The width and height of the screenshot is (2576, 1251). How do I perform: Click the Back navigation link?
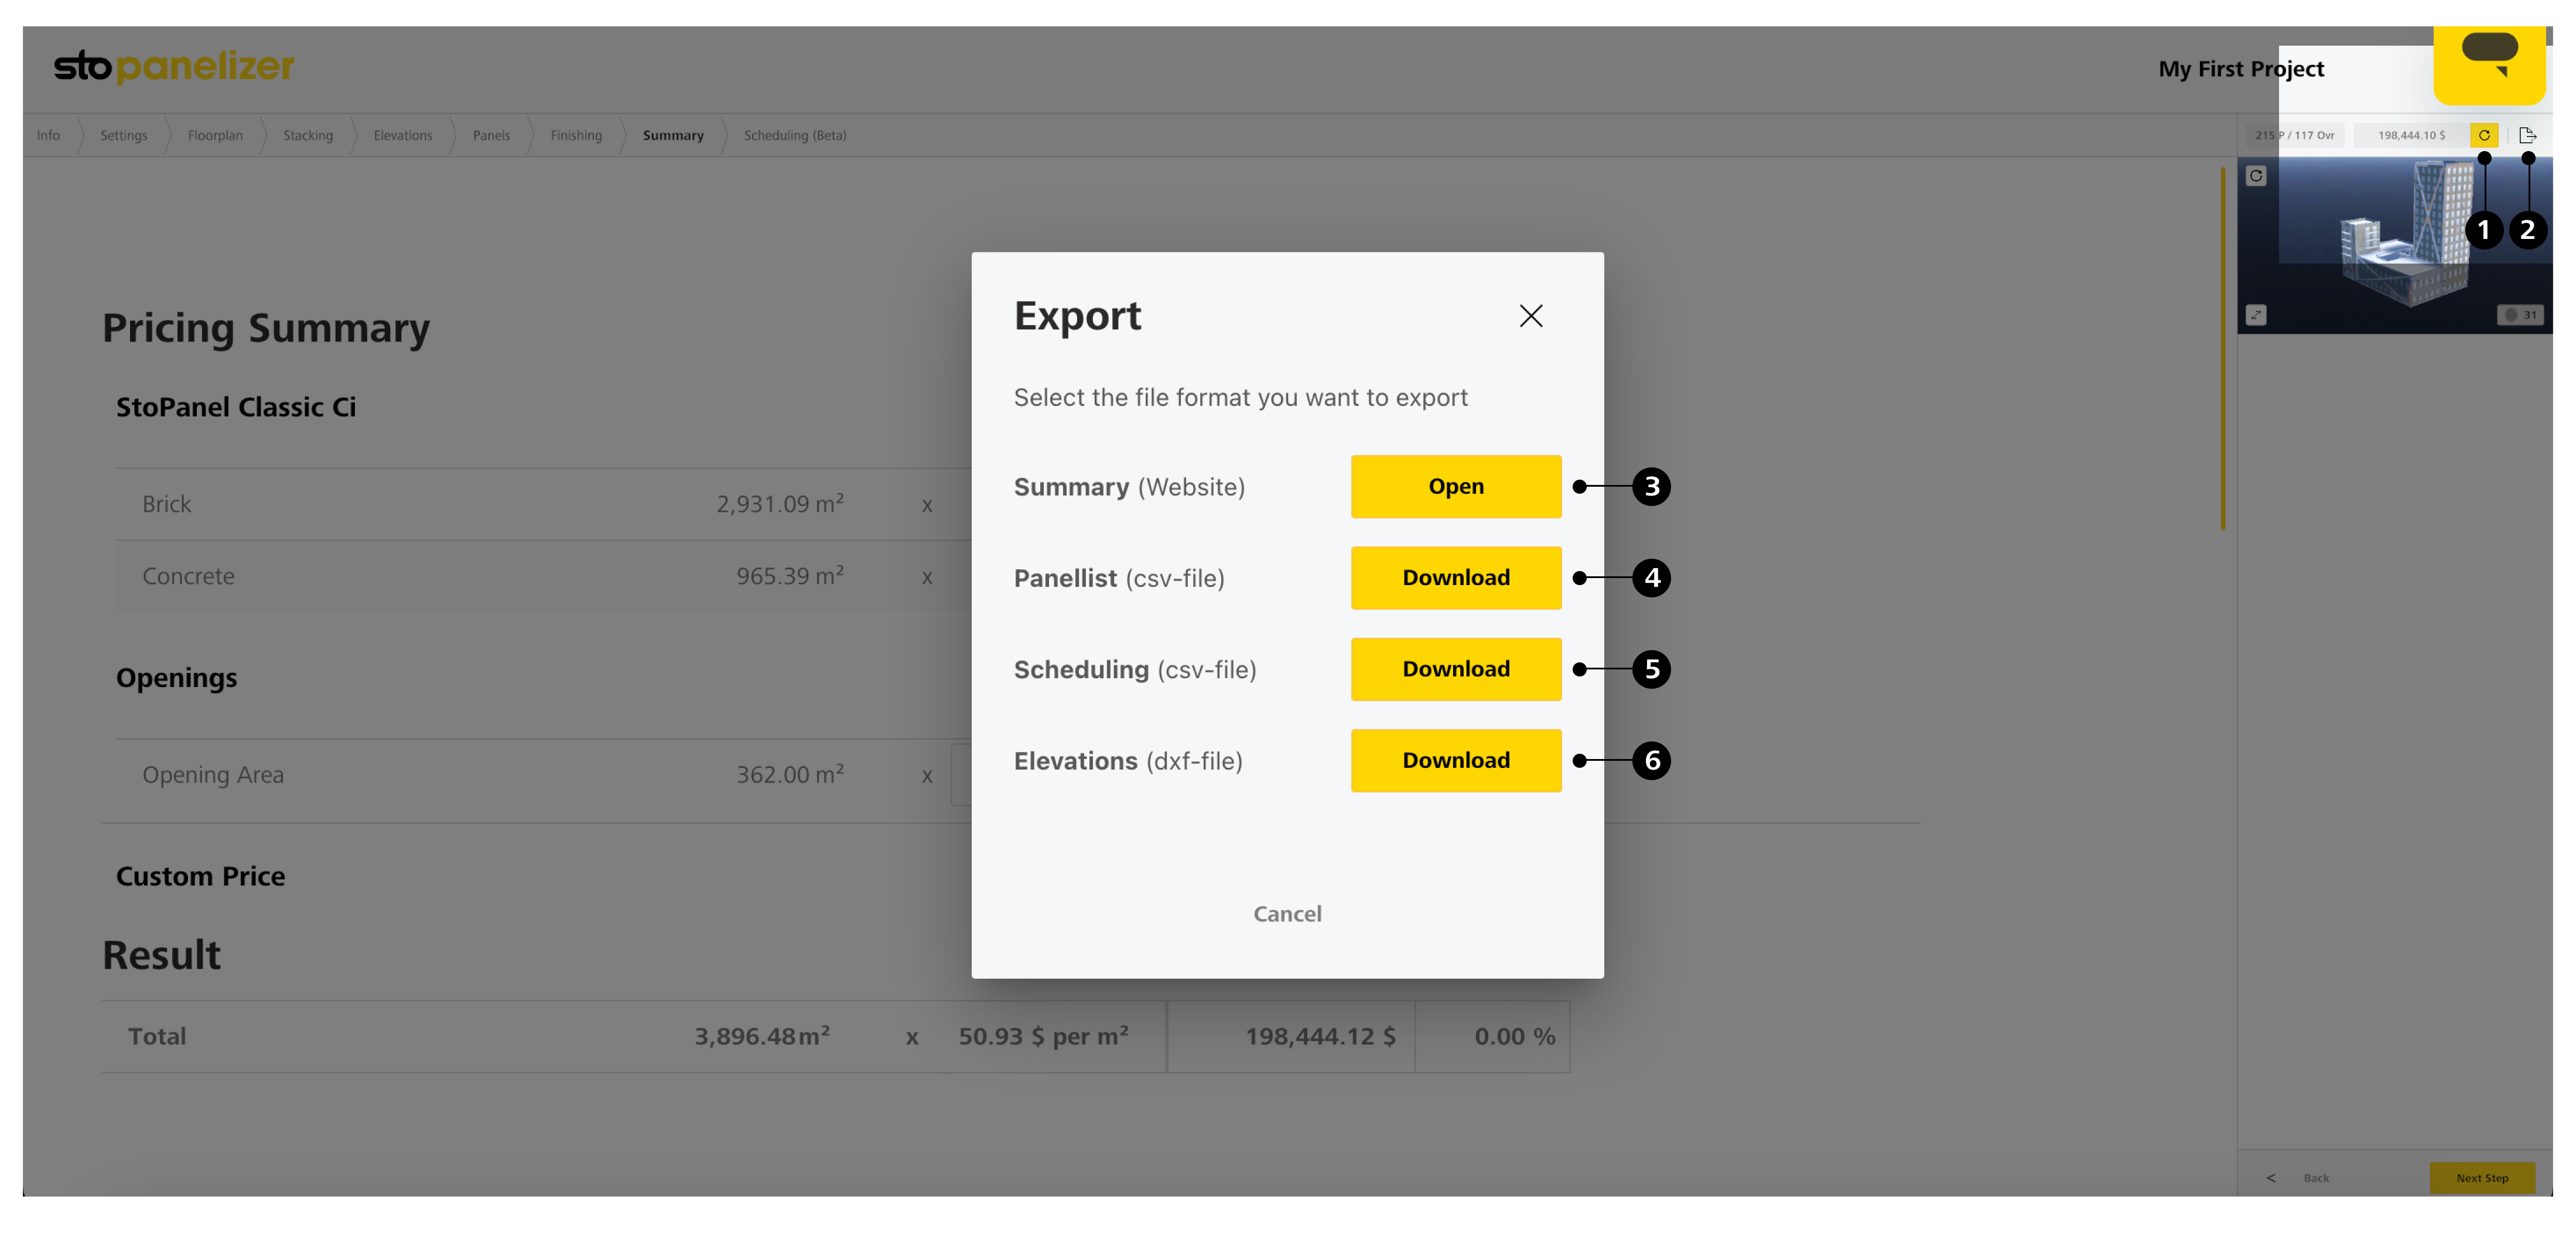pyautogui.click(x=2315, y=1178)
